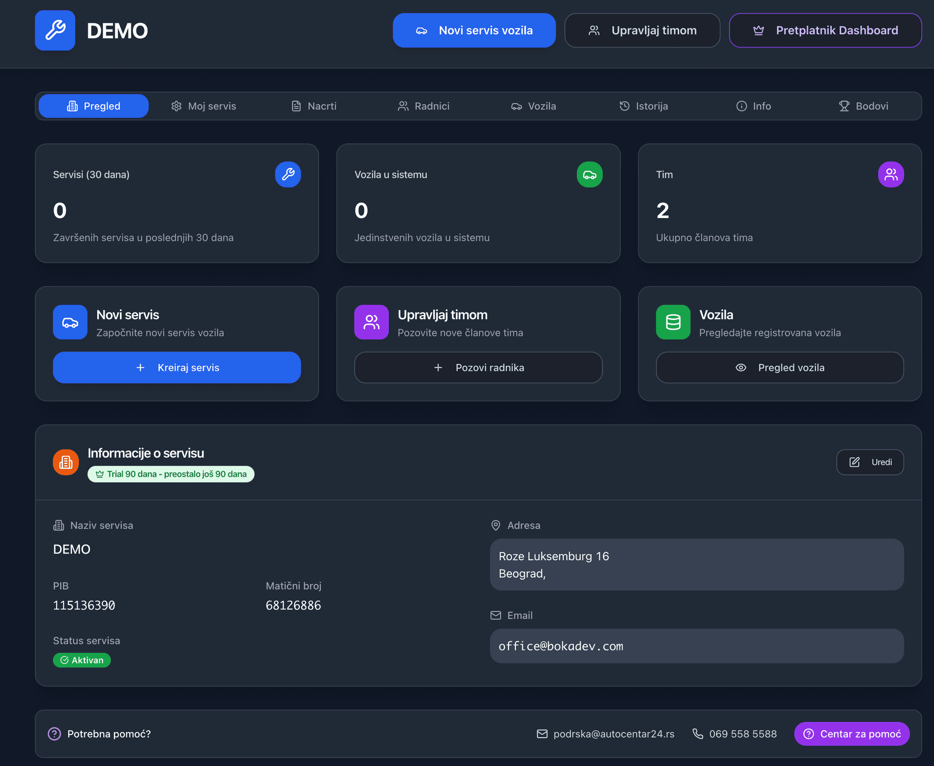Image resolution: width=934 pixels, height=766 pixels.
Task: Click the orange building icon near Informacije o servisu
Action: [x=66, y=462]
